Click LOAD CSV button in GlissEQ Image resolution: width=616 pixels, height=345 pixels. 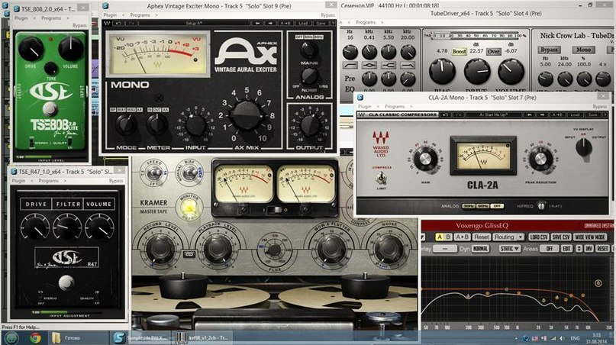tap(539, 237)
